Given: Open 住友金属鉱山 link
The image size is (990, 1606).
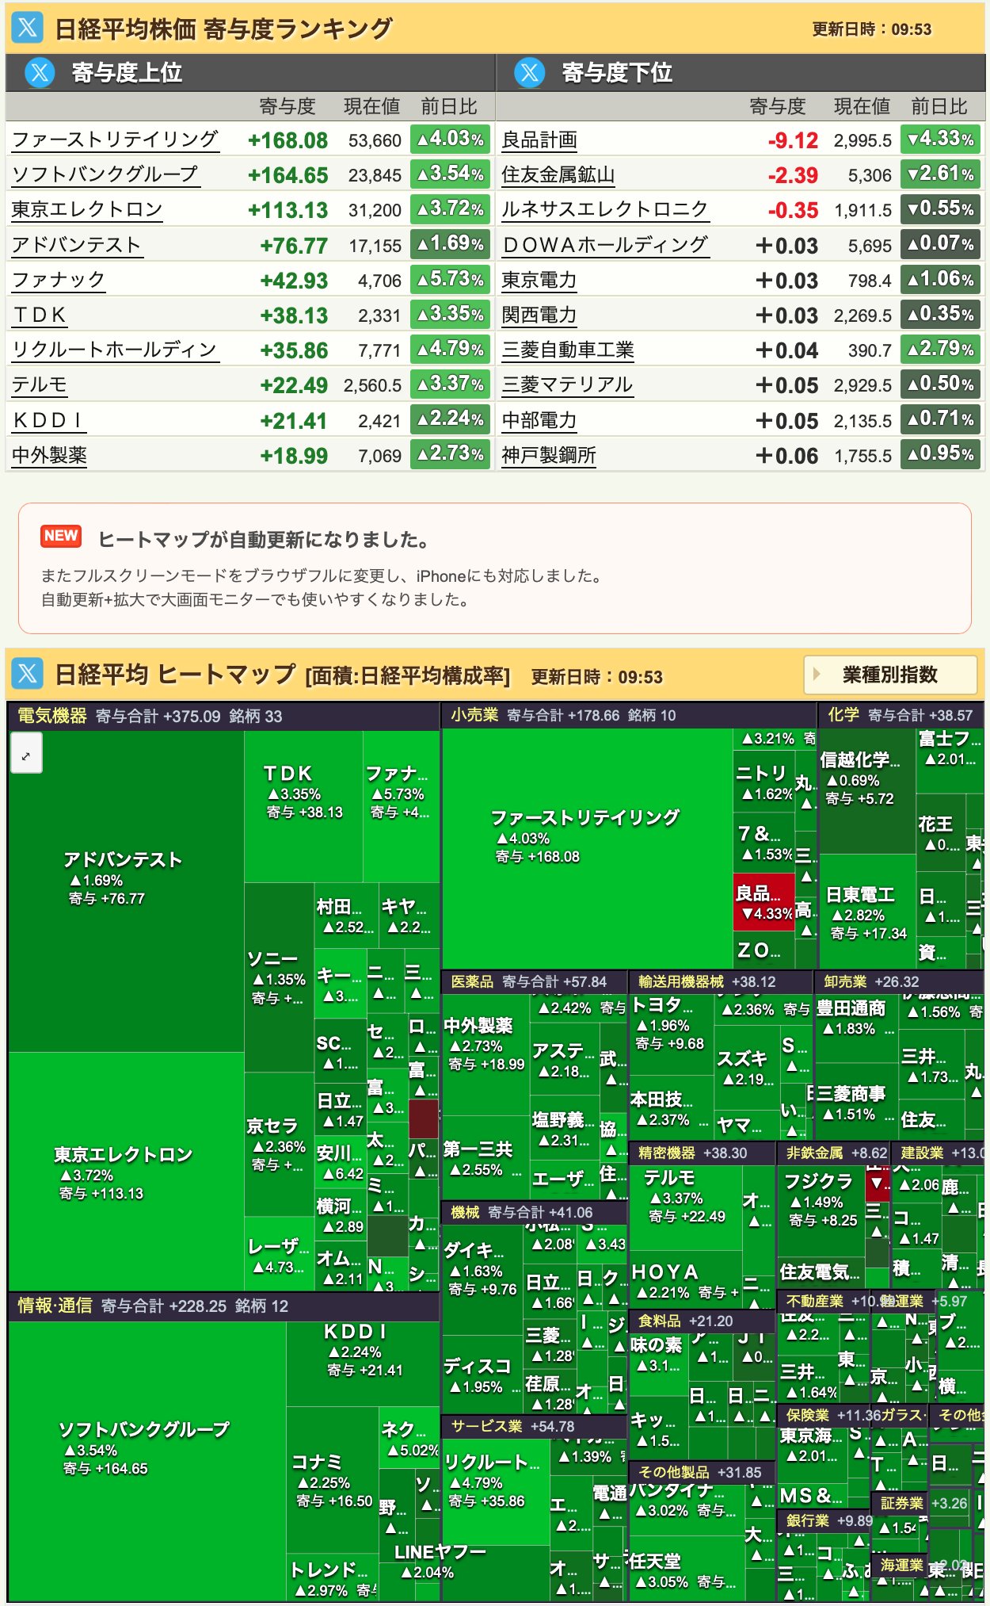Looking at the screenshot, I should click(x=558, y=175).
